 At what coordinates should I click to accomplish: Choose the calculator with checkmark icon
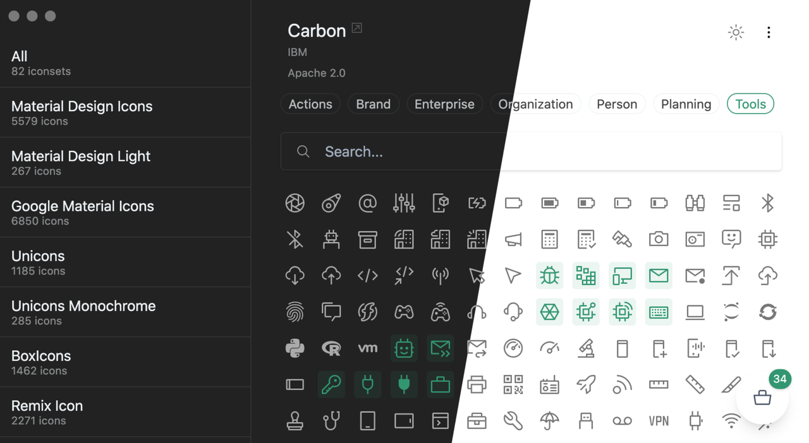(x=586, y=239)
